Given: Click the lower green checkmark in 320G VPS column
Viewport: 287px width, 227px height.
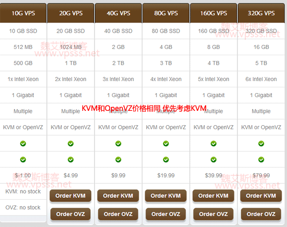Looking at the screenshot, I should [x=261, y=159].
